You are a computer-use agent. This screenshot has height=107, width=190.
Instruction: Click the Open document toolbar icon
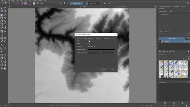coord(6,3)
